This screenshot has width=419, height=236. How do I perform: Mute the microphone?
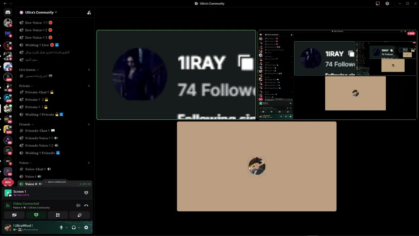[61, 227]
